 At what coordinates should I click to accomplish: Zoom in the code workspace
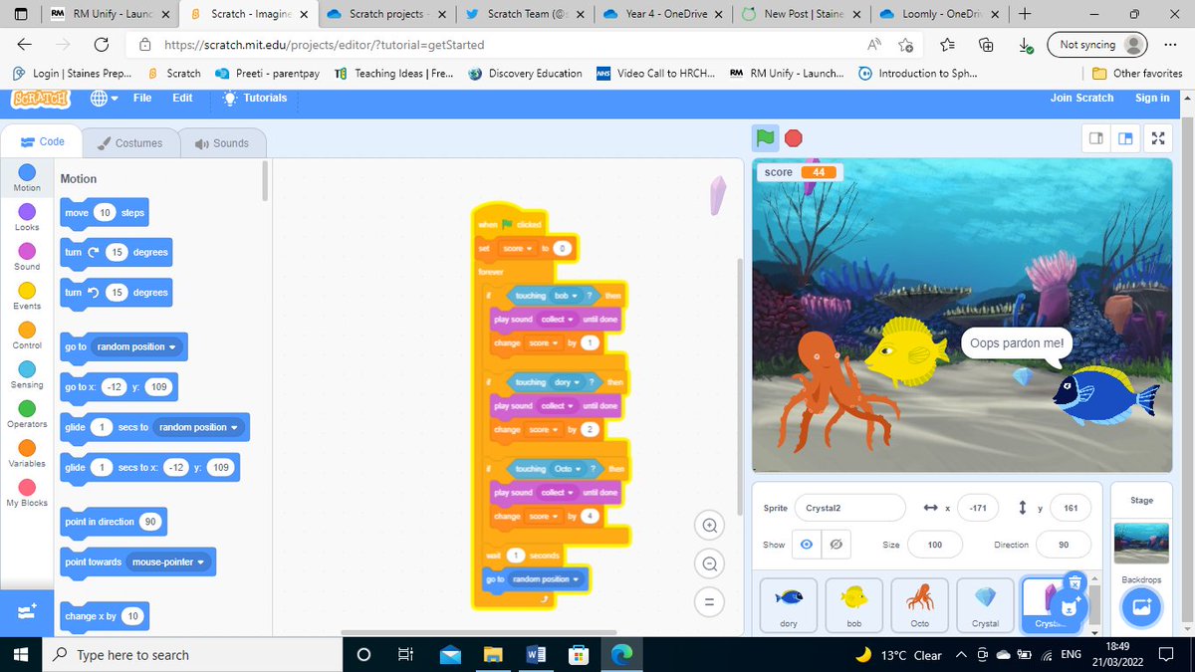point(709,526)
